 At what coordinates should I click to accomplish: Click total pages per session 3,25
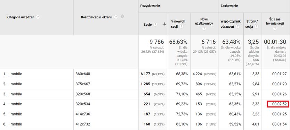click(x=253, y=42)
